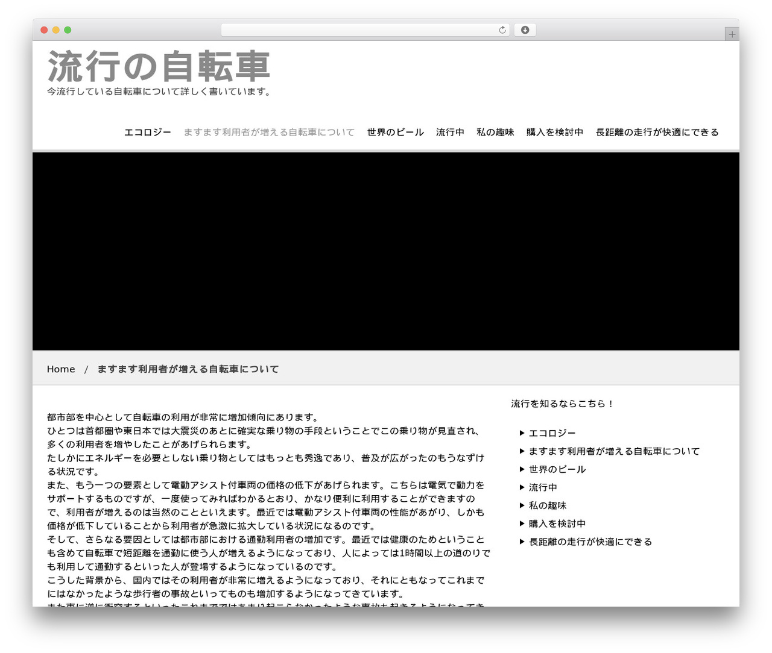Image resolution: width=772 pixels, height=653 pixels.
Task: Open 私の趣味 in the top navigation
Action: tap(495, 132)
